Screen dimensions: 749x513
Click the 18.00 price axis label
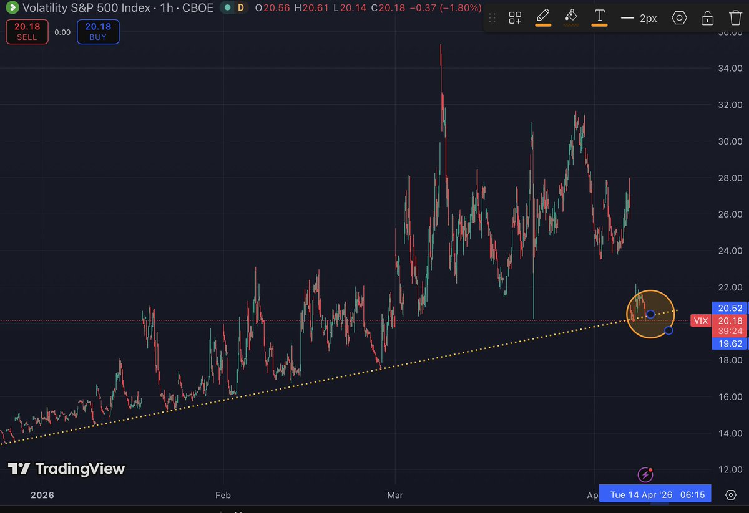[729, 360]
